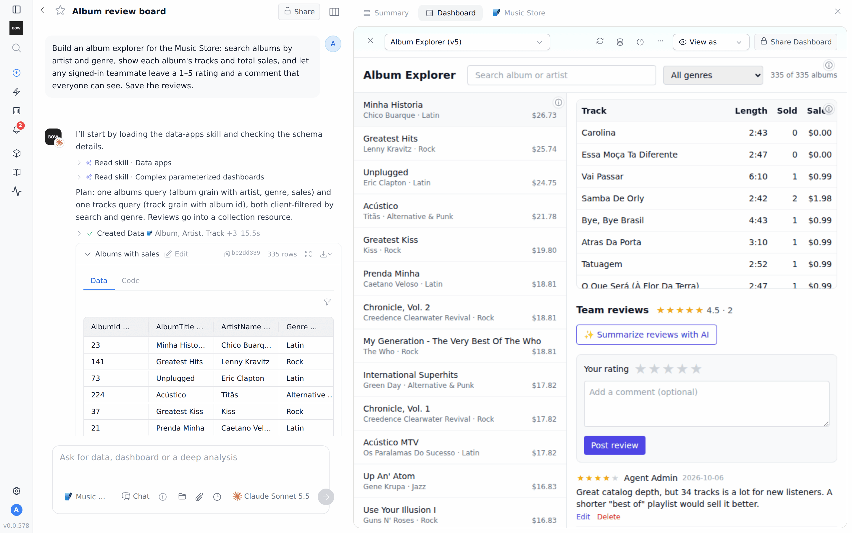Click the info icon in chat input
The image size is (852, 533).
163,497
